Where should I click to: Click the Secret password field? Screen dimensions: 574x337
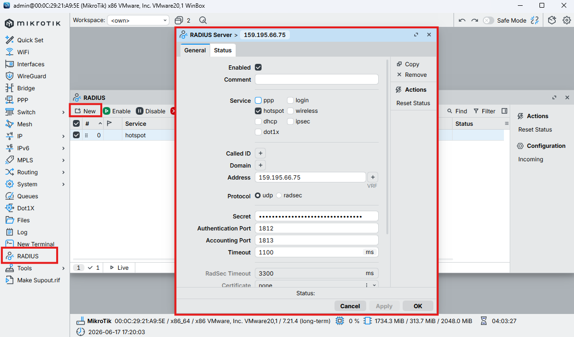[x=317, y=217]
